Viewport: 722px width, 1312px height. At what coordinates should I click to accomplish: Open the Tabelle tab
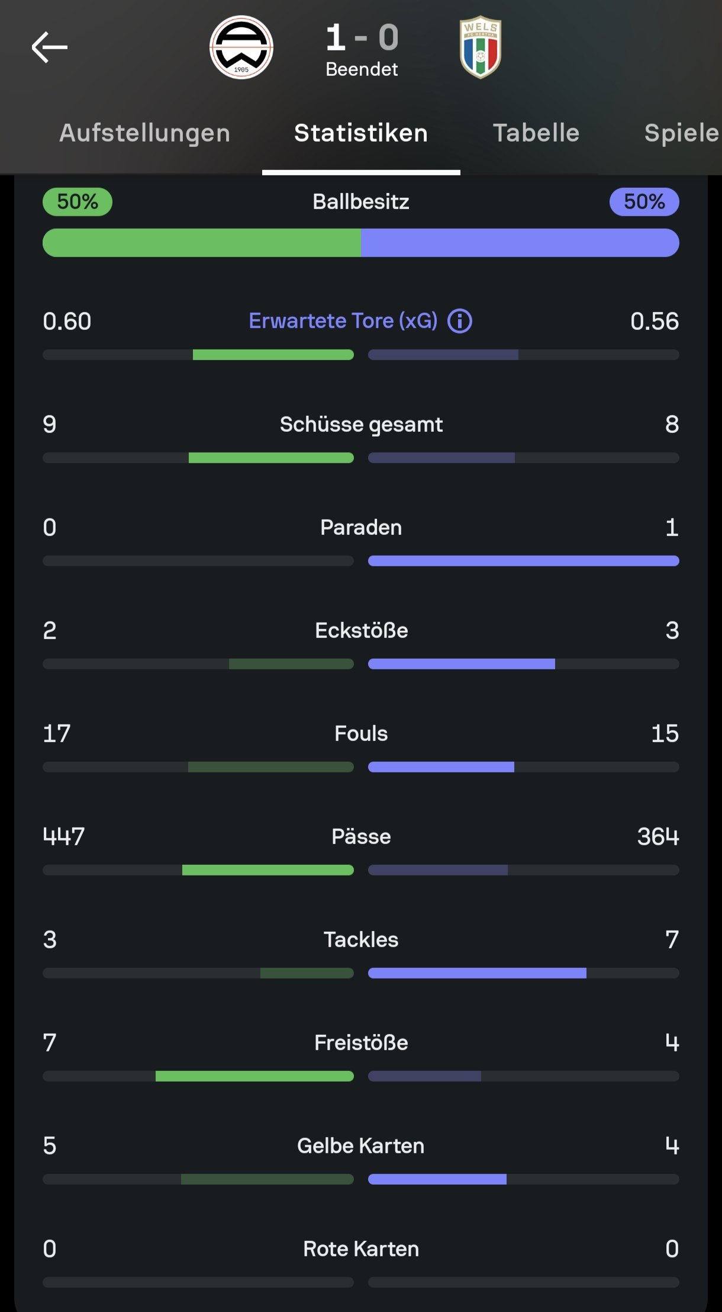536,133
